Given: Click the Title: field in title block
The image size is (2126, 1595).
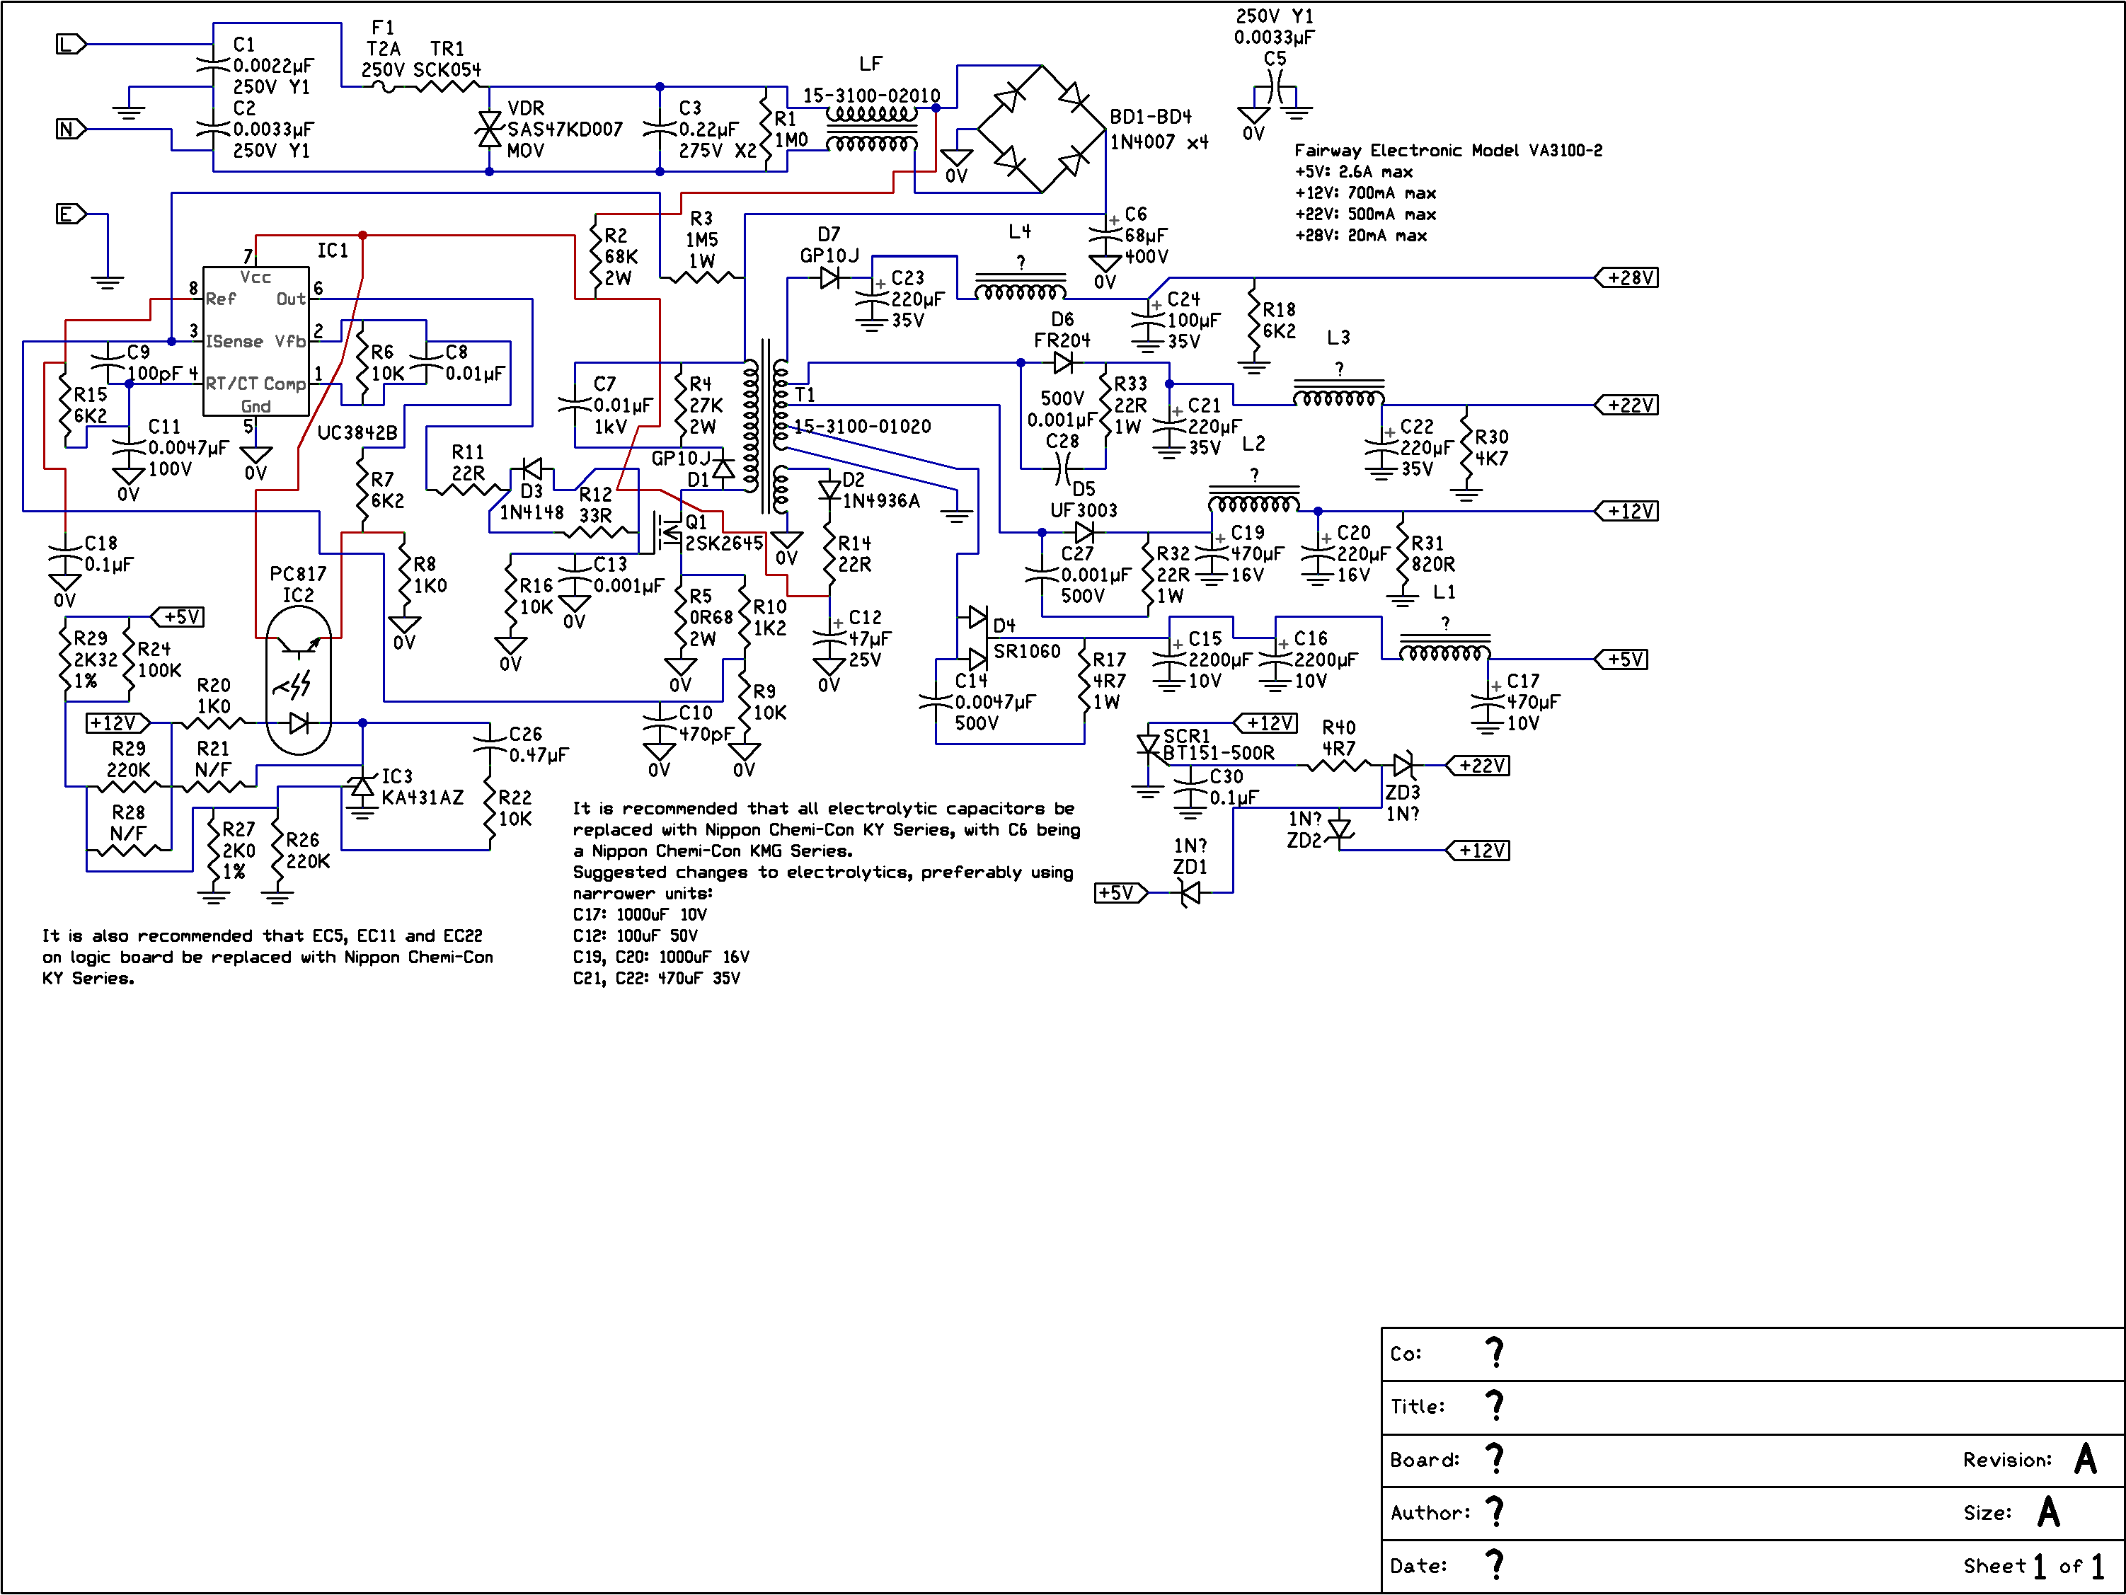Looking at the screenshot, I should pos(1752,1407).
